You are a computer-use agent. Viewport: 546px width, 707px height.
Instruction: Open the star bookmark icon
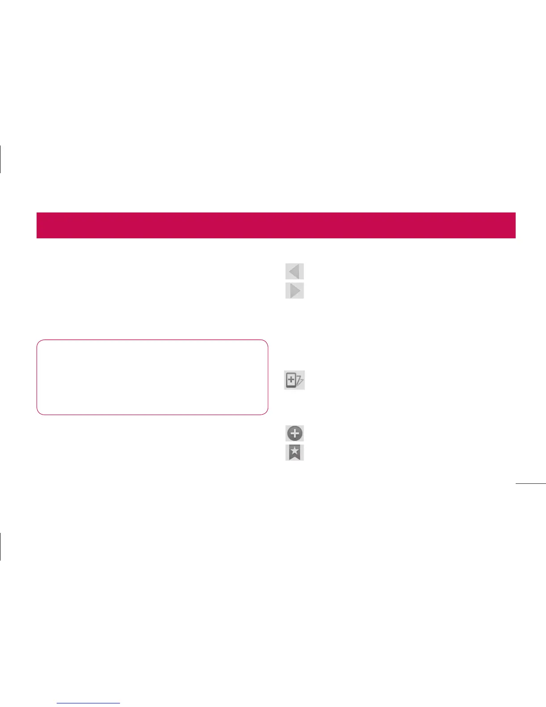tap(295, 452)
